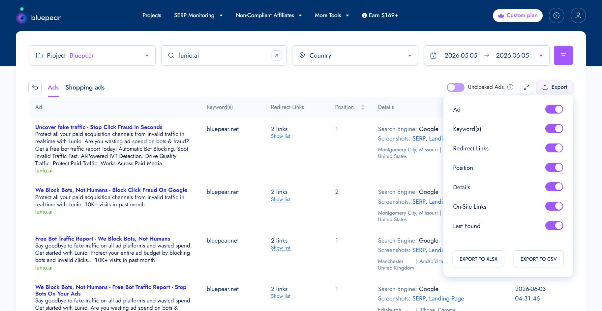Clear the lunio.ai search field
This screenshot has height=311, width=602.
point(277,55)
